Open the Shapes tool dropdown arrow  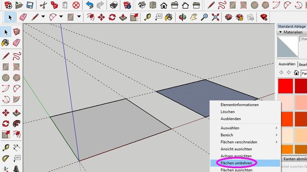tap(79, 17)
